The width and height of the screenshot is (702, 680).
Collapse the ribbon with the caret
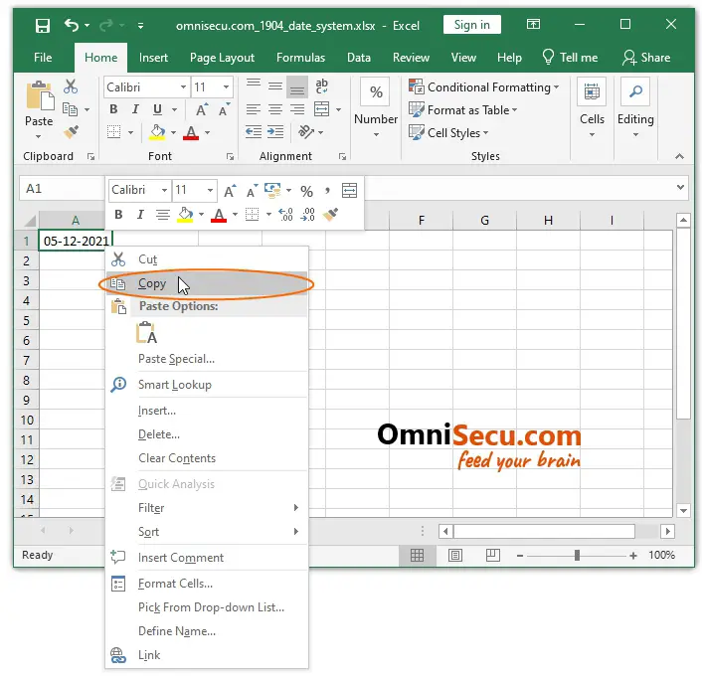point(679,156)
